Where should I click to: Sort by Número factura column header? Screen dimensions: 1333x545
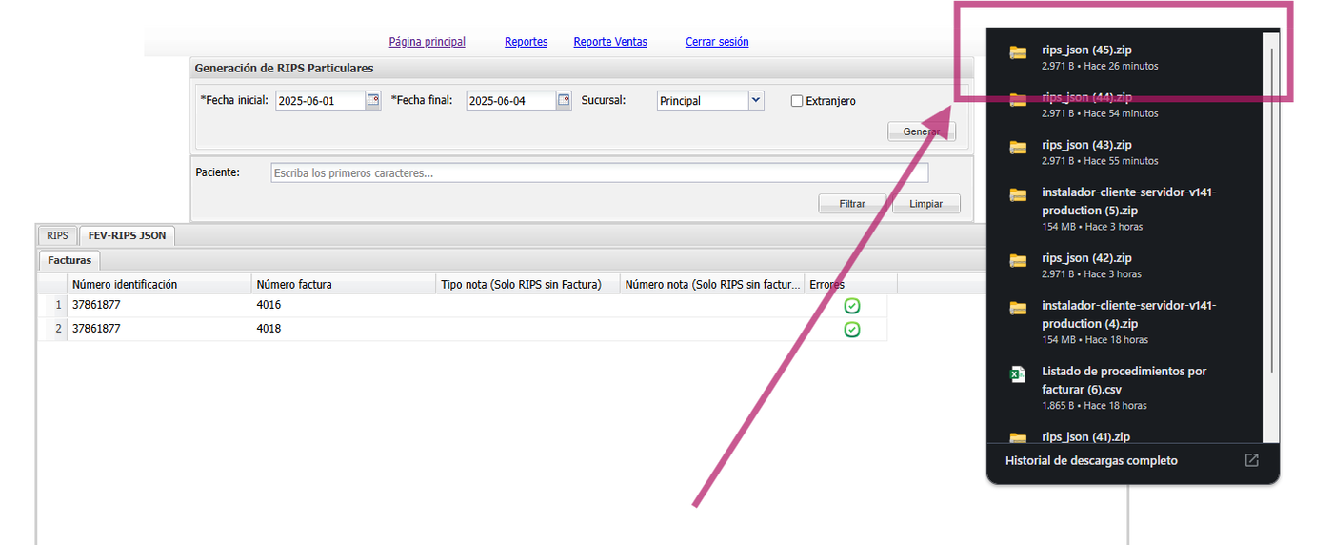[345, 284]
